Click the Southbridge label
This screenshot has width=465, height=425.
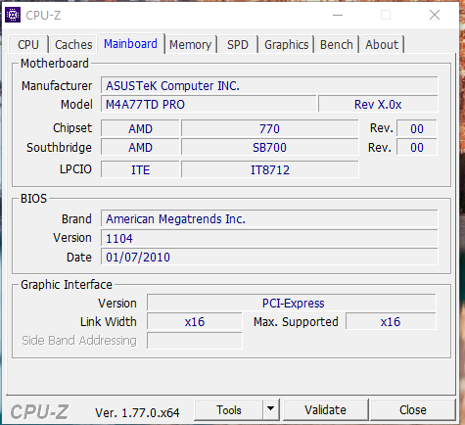(59, 148)
